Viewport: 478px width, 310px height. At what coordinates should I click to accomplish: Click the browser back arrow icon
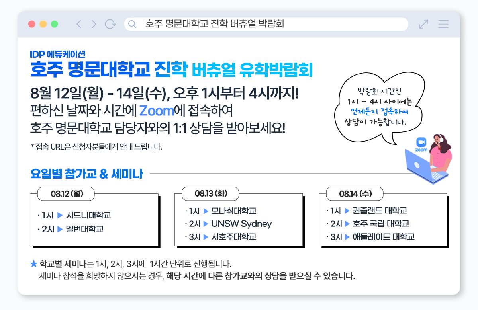pos(78,24)
